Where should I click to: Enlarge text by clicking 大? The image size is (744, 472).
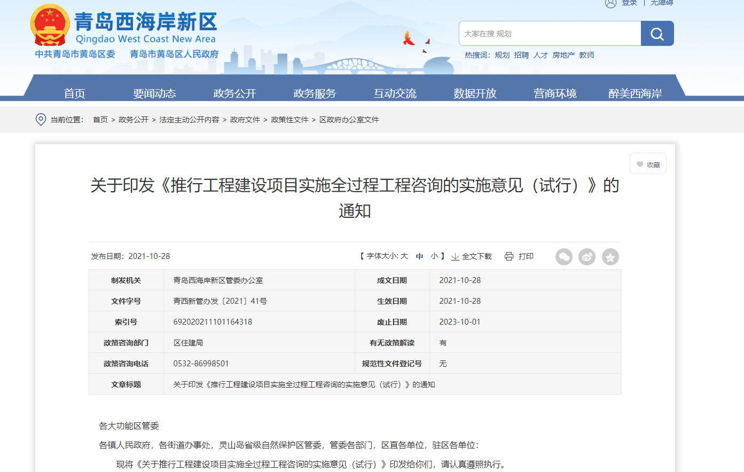coord(404,256)
